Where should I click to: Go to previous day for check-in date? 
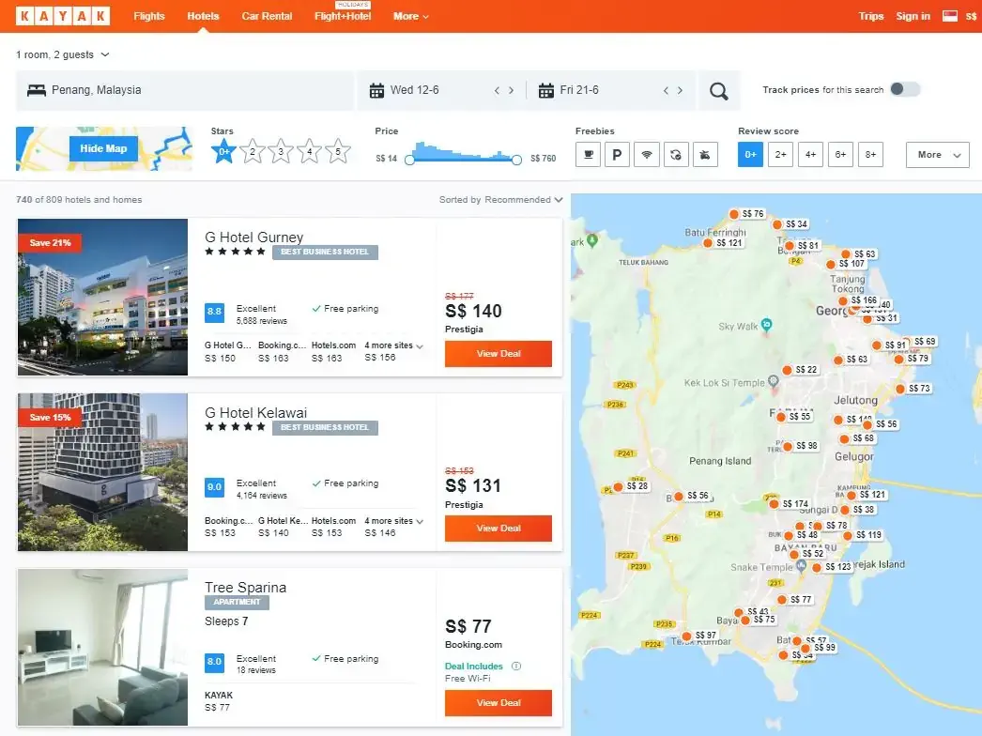pyautogui.click(x=497, y=91)
